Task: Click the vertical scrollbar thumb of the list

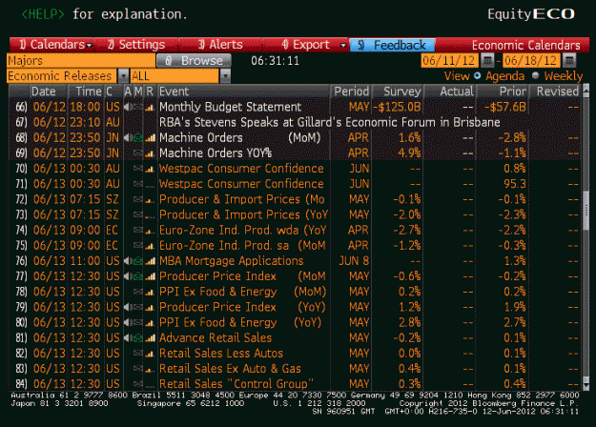Action: click(586, 210)
